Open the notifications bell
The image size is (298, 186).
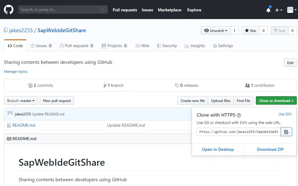pos(268,10)
